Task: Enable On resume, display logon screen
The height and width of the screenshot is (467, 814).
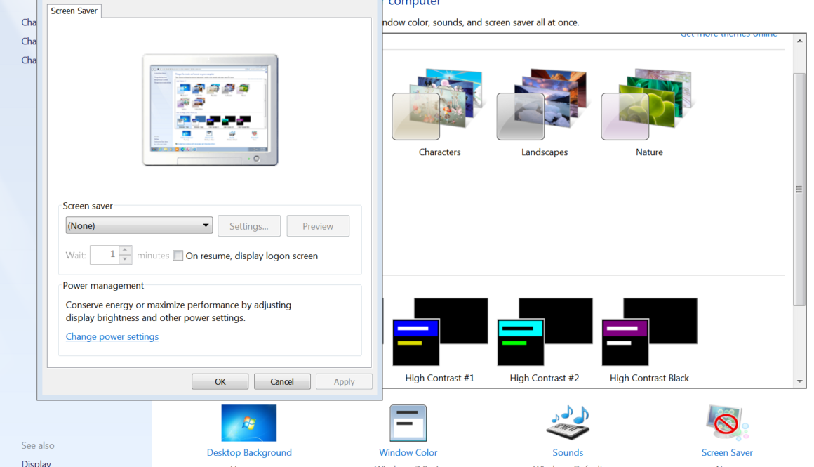Action: (178, 256)
